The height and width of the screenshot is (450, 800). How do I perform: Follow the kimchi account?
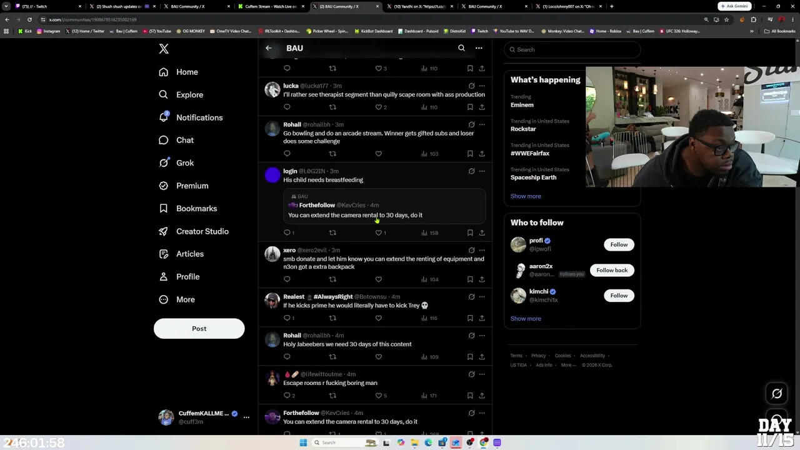coord(619,296)
